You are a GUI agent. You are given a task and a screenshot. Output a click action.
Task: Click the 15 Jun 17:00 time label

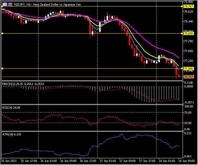29,161
